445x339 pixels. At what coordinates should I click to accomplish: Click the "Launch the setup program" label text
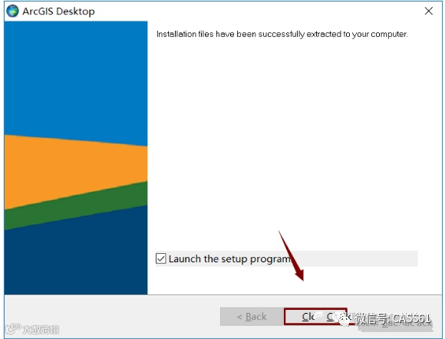pyautogui.click(x=229, y=259)
